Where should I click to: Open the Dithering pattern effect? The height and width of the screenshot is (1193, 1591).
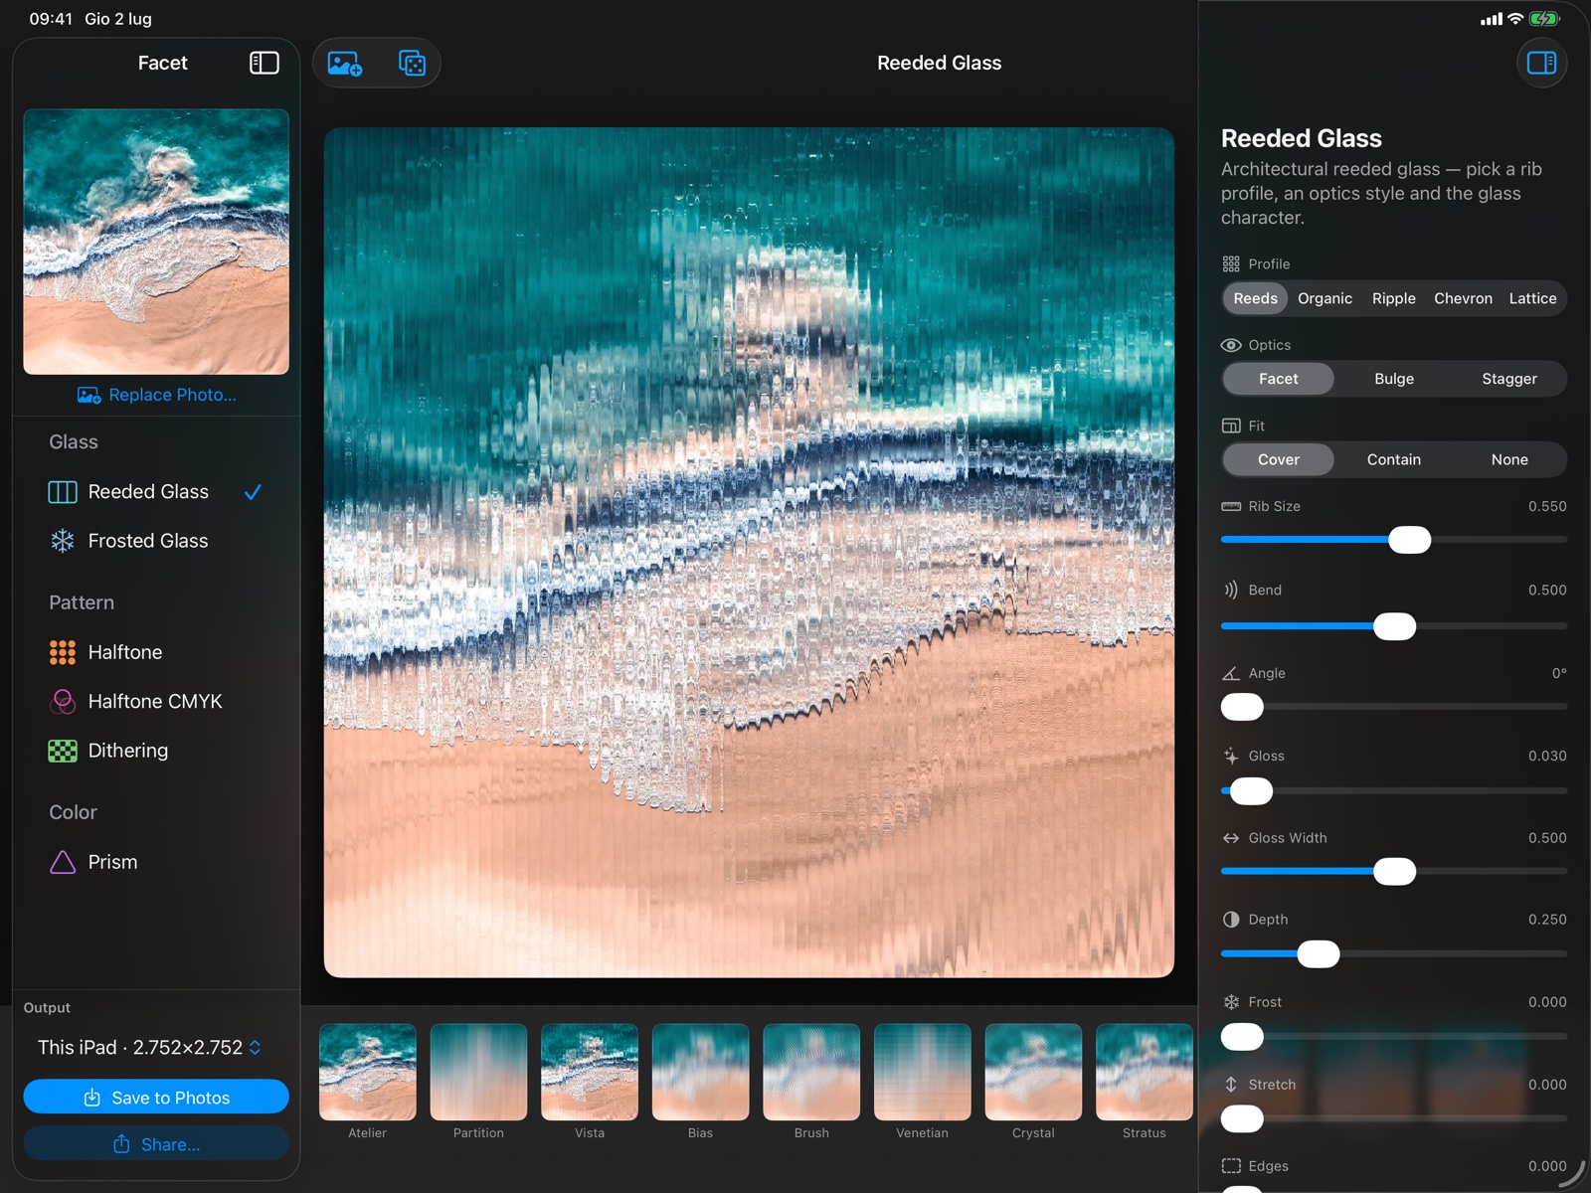156,751
